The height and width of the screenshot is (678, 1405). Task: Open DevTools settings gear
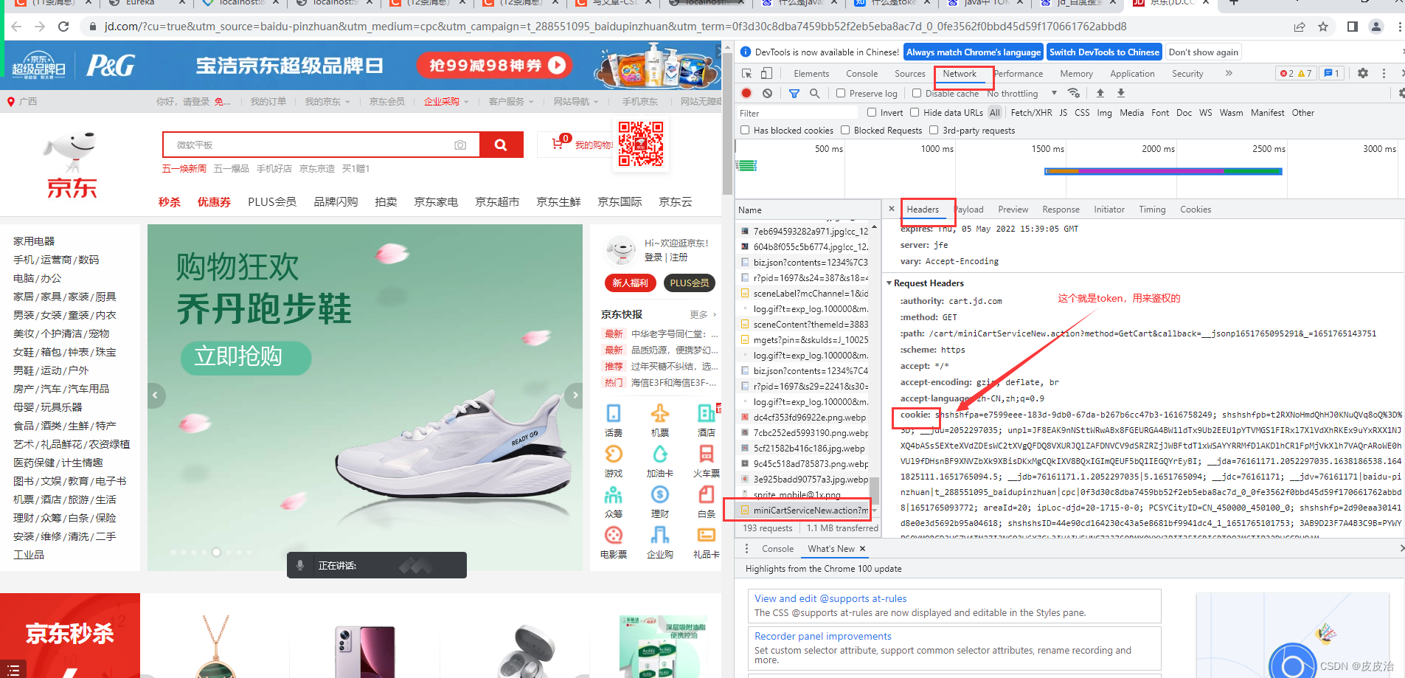1362,73
